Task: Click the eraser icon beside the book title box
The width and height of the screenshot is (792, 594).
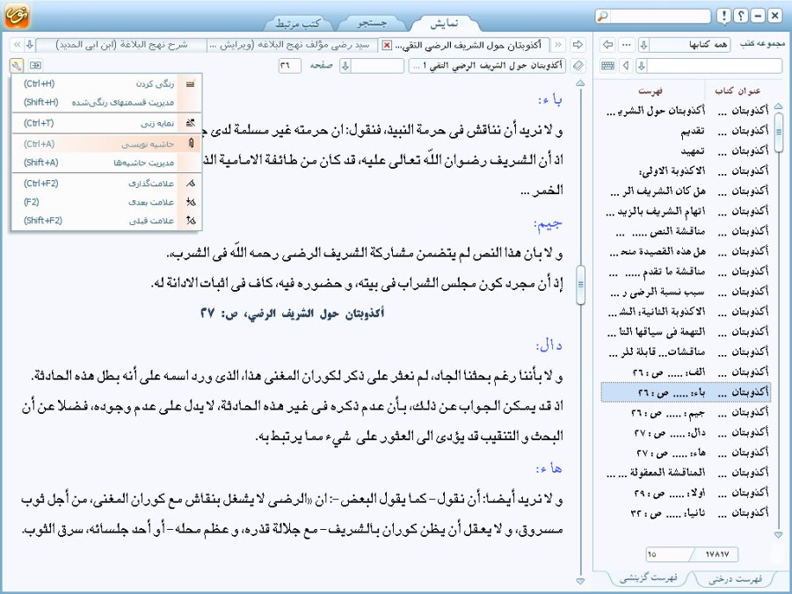Action: [x=578, y=66]
